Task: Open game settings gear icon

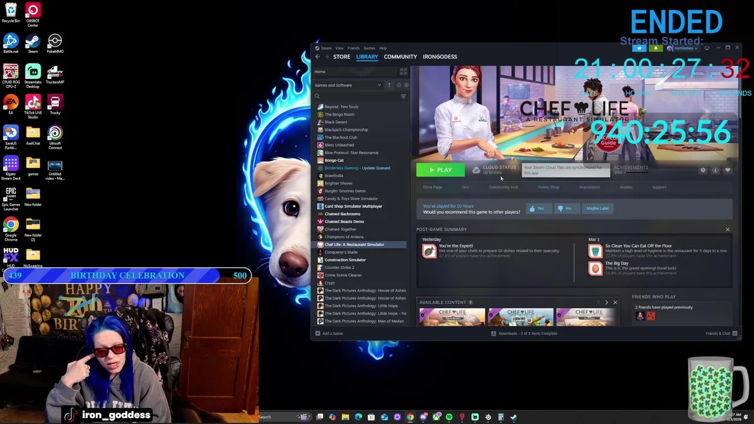Action: click(703, 170)
